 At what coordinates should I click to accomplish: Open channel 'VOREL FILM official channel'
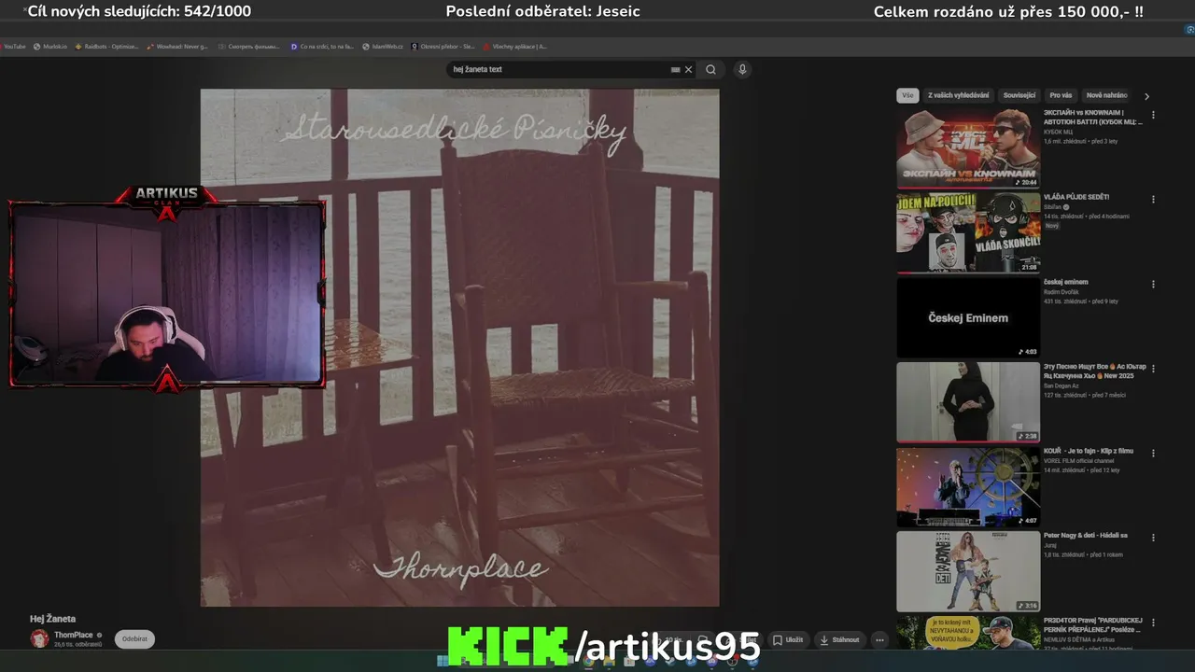pyautogui.click(x=1078, y=461)
